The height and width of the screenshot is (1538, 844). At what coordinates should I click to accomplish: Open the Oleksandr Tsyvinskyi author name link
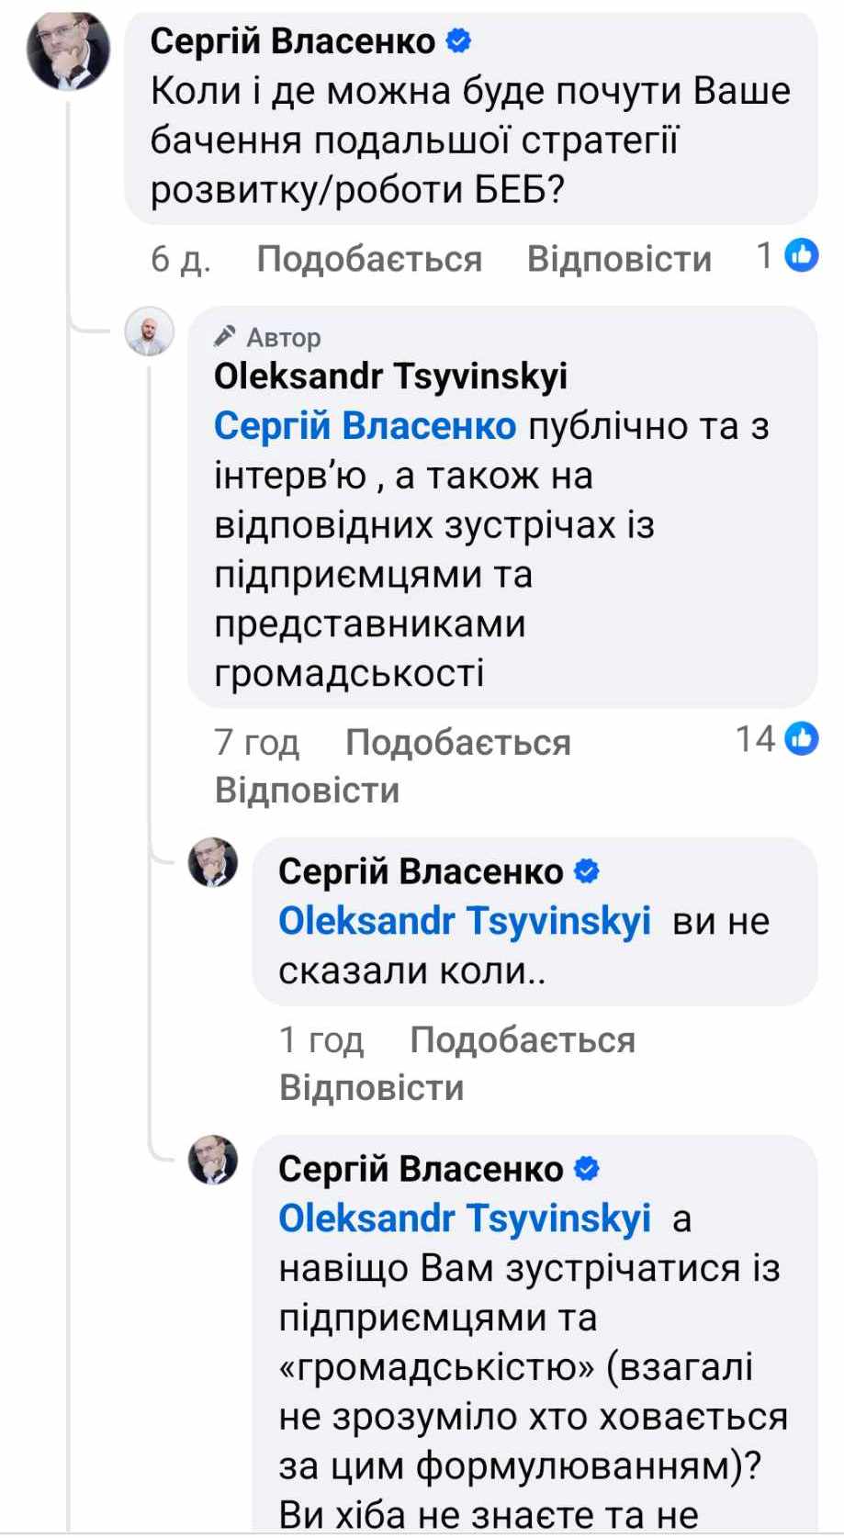coord(390,376)
